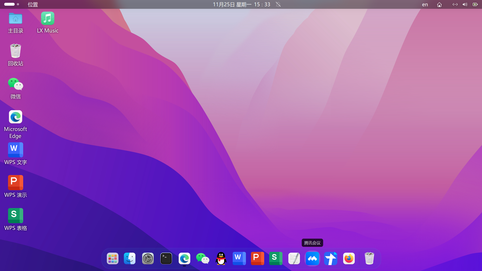Launch QQ penguin icon in dock
The image size is (482, 271).
[x=221, y=258]
